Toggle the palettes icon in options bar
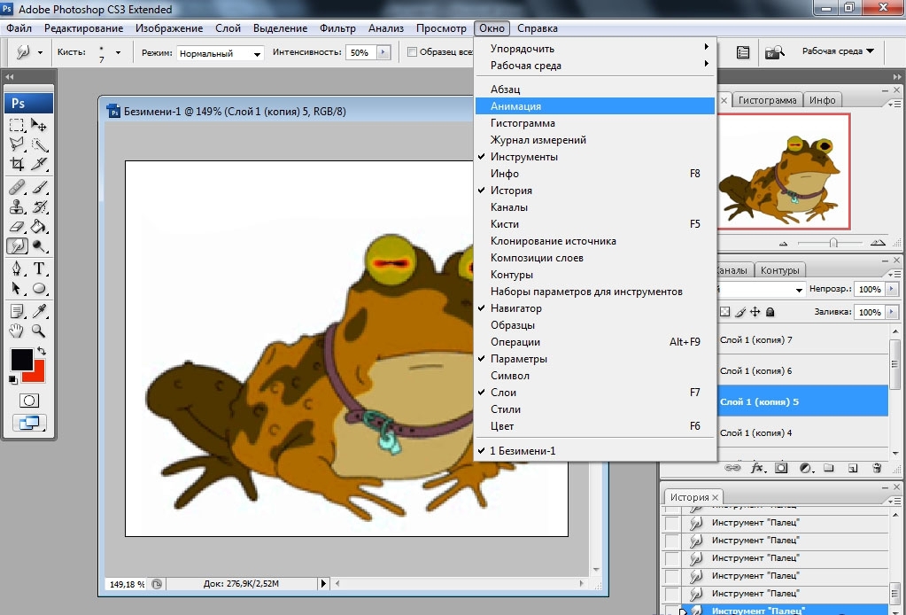The width and height of the screenshot is (906, 615). pos(743,52)
